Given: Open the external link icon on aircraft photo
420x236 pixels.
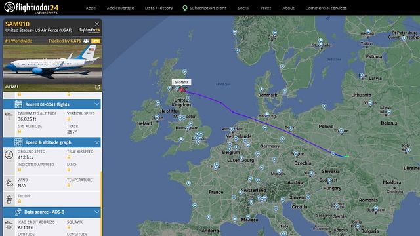Looking at the screenshot, I should 98,87.
